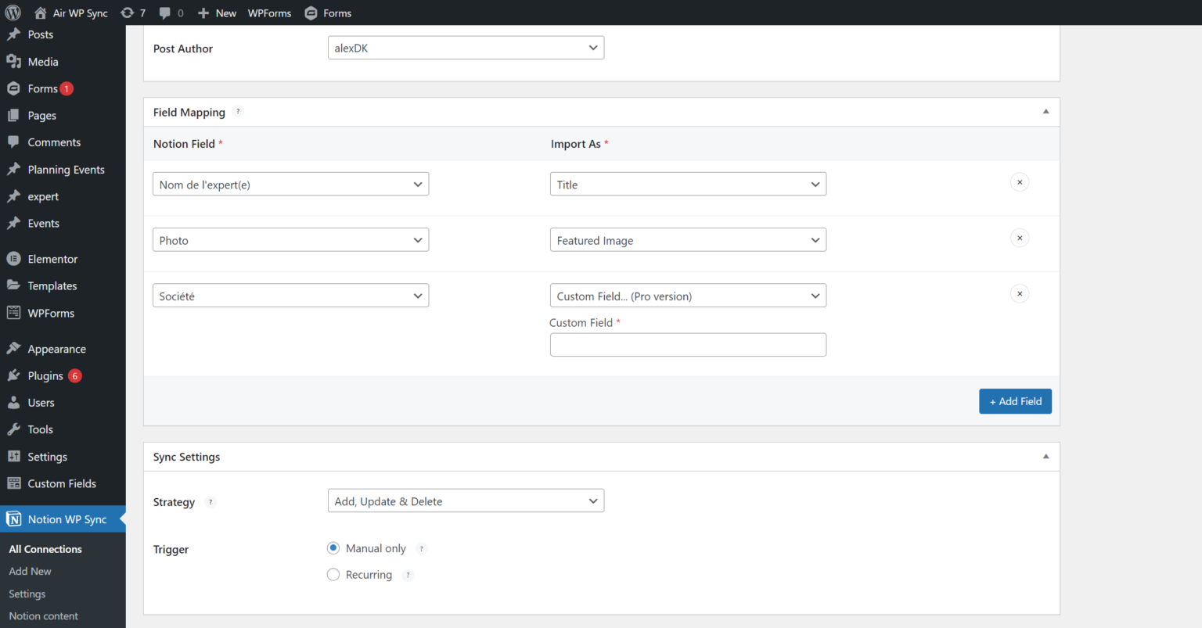The width and height of the screenshot is (1202, 628).
Task: Collapse the Field Mapping panel
Action: (x=1045, y=112)
